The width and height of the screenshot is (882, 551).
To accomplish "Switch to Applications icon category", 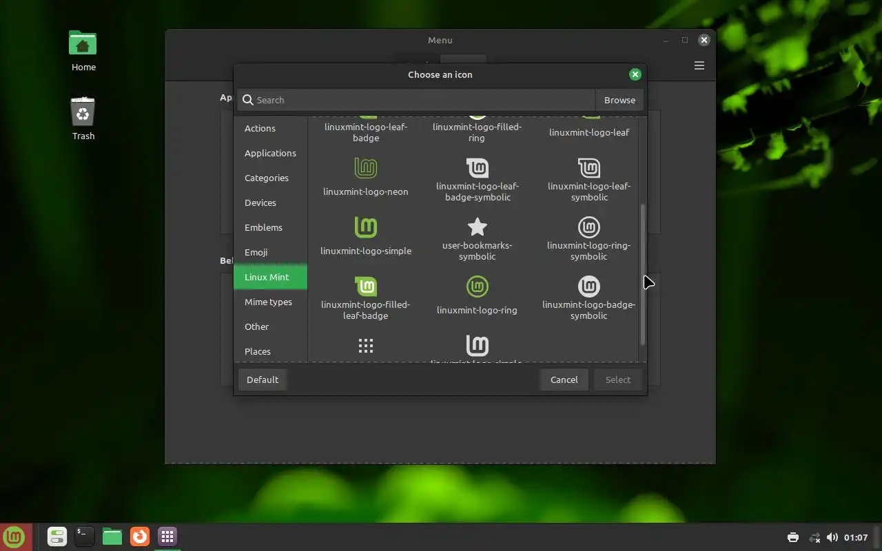I will click(270, 153).
